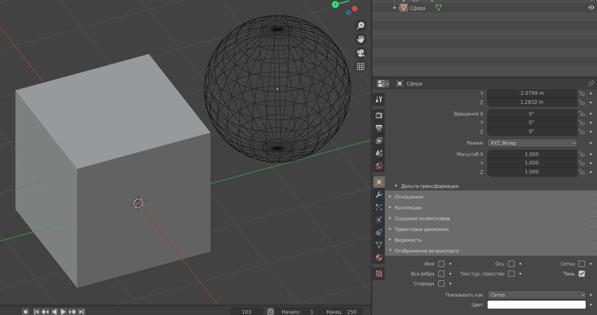The height and width of the screenshot is (315, 597).
Task: Click the location Z value 1.2832 m
Action: point(532,103)
